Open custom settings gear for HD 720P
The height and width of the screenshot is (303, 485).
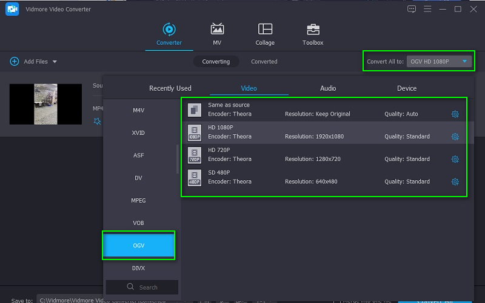455,159
